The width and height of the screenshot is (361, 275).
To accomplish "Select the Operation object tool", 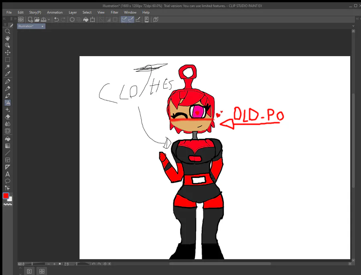I will 8,45.
